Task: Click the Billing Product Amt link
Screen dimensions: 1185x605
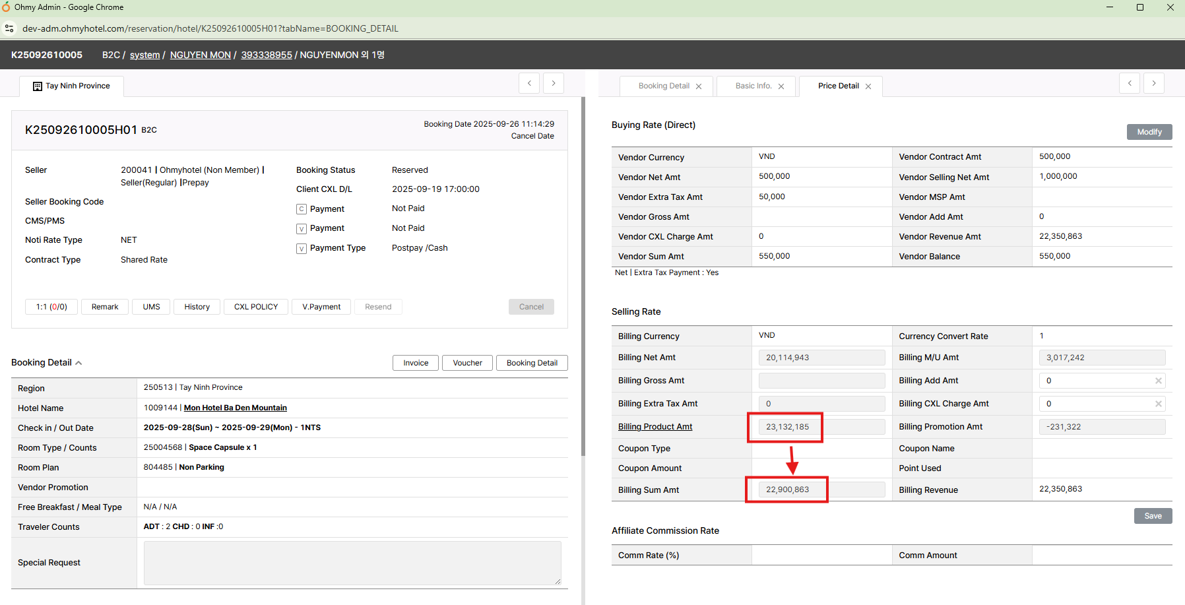Action: coord(655,427)
